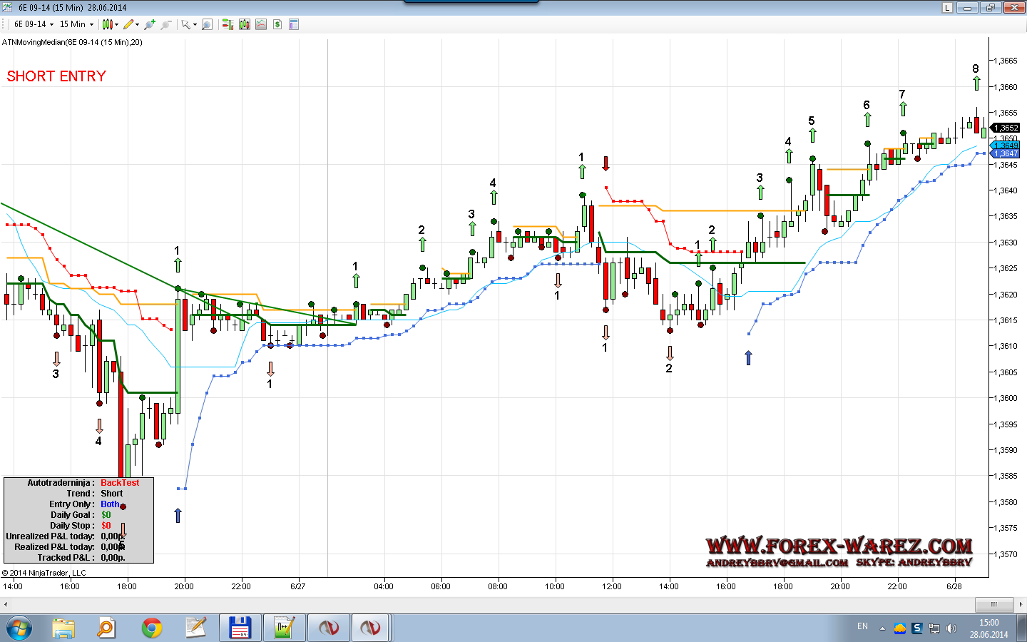1027x642 pixels.
Task: Click the scrollbar right arrow button
Action: click(x=1021, y=604)
